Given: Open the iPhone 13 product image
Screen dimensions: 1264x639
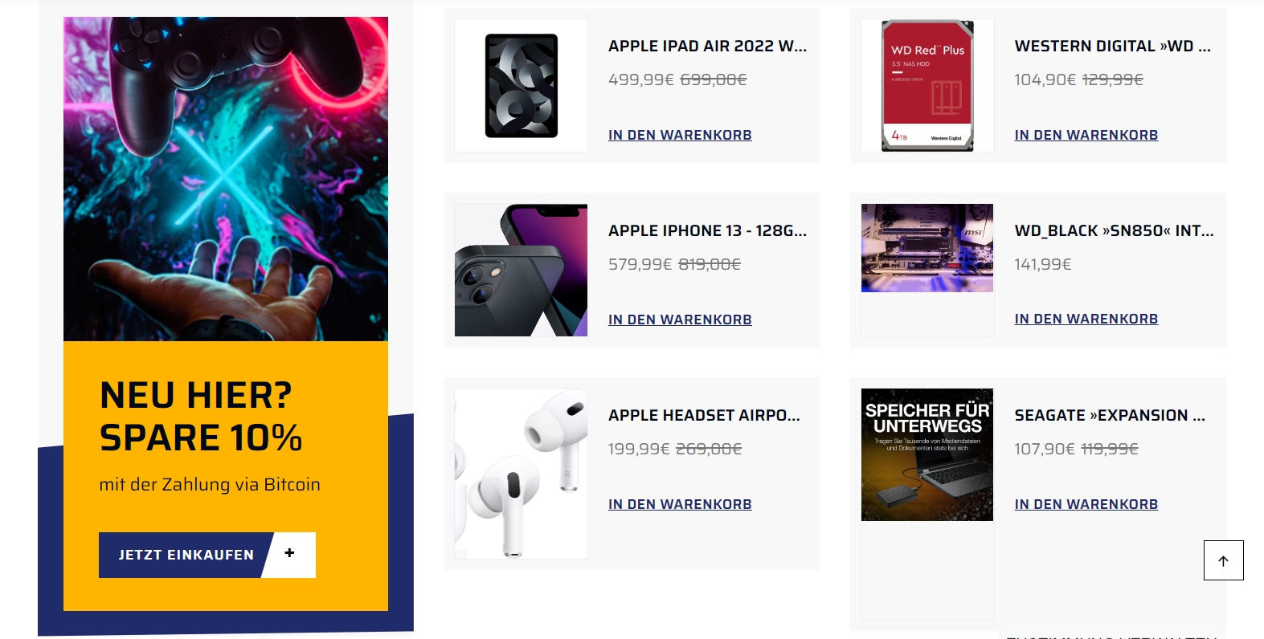Looking at the screenshot, I should 521,270.
